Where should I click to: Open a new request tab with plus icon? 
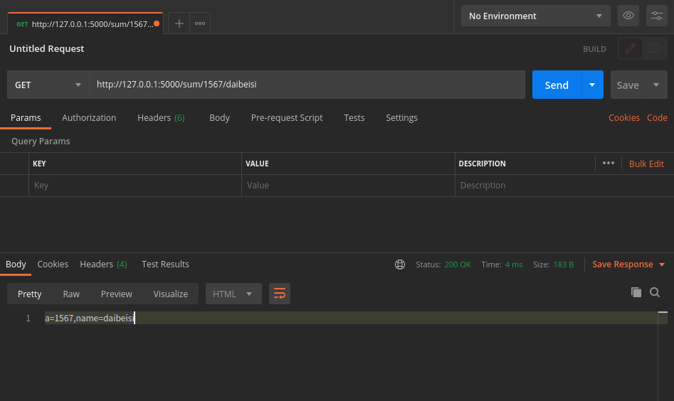tap(179, 23)
